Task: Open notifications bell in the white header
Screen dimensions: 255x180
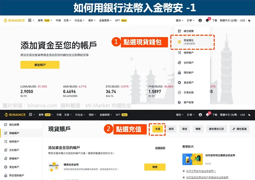Action: coord(207,20)
